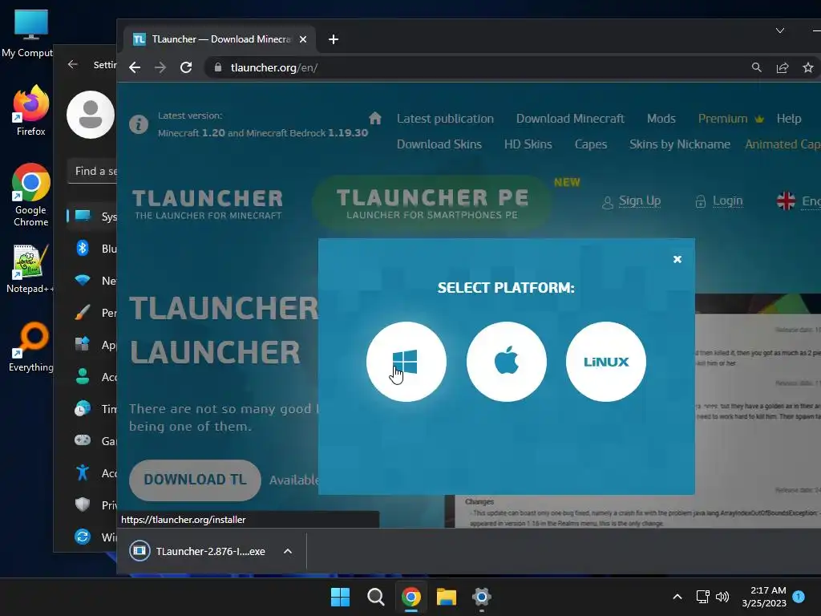Open File Explorer from taskbar
821x616 pixels.
pyautogui.click(x=447, y=597)
